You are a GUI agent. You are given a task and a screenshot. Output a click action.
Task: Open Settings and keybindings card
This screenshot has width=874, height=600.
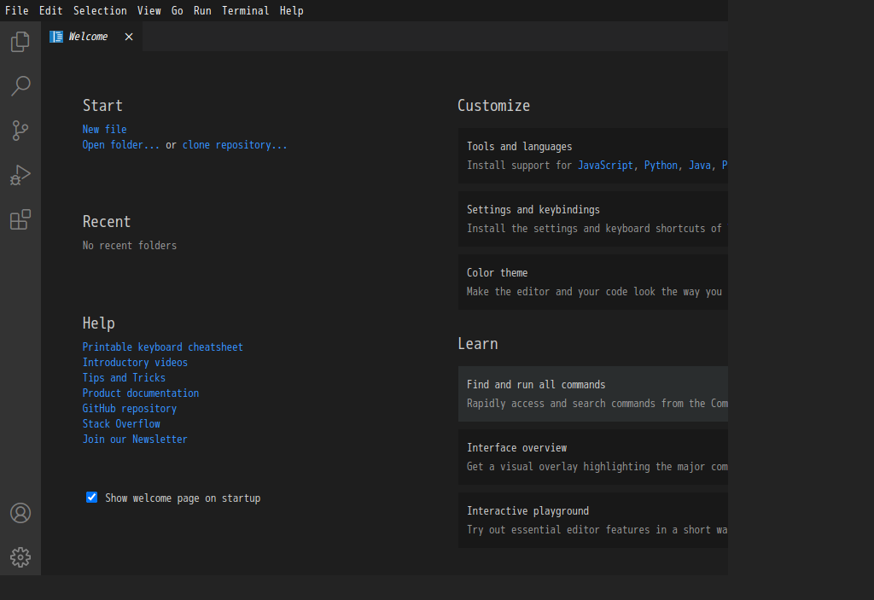click(x=593, y=219)
